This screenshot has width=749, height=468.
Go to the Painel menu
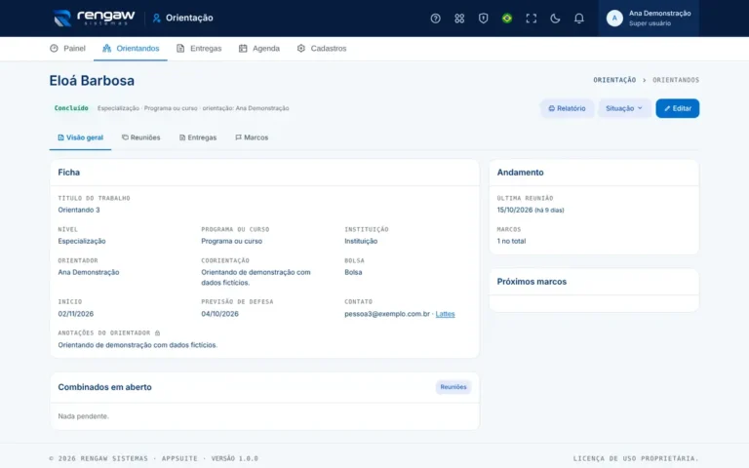click(67, 48)
